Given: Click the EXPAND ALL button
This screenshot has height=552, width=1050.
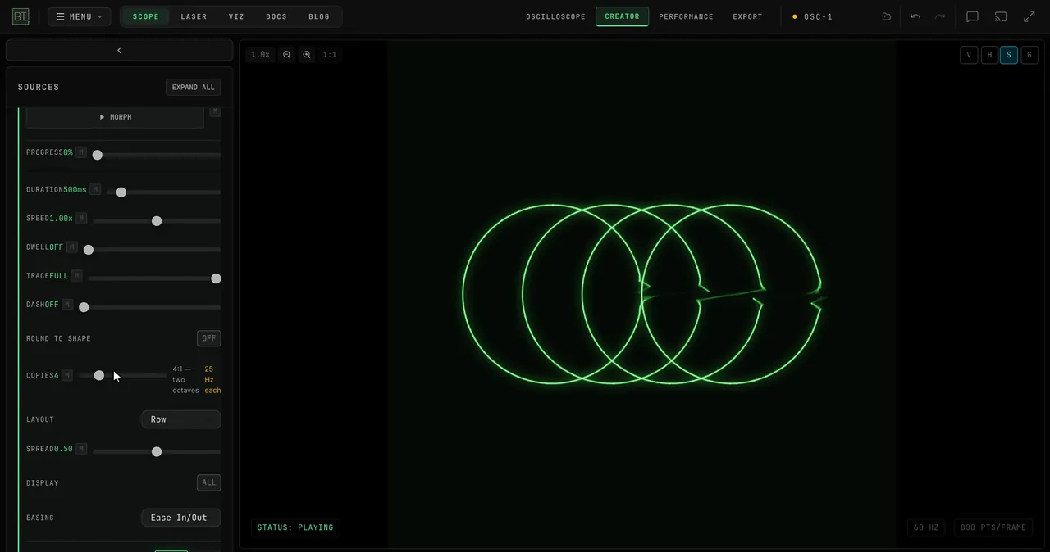Looking at the screenshot, I should [193, 87].
